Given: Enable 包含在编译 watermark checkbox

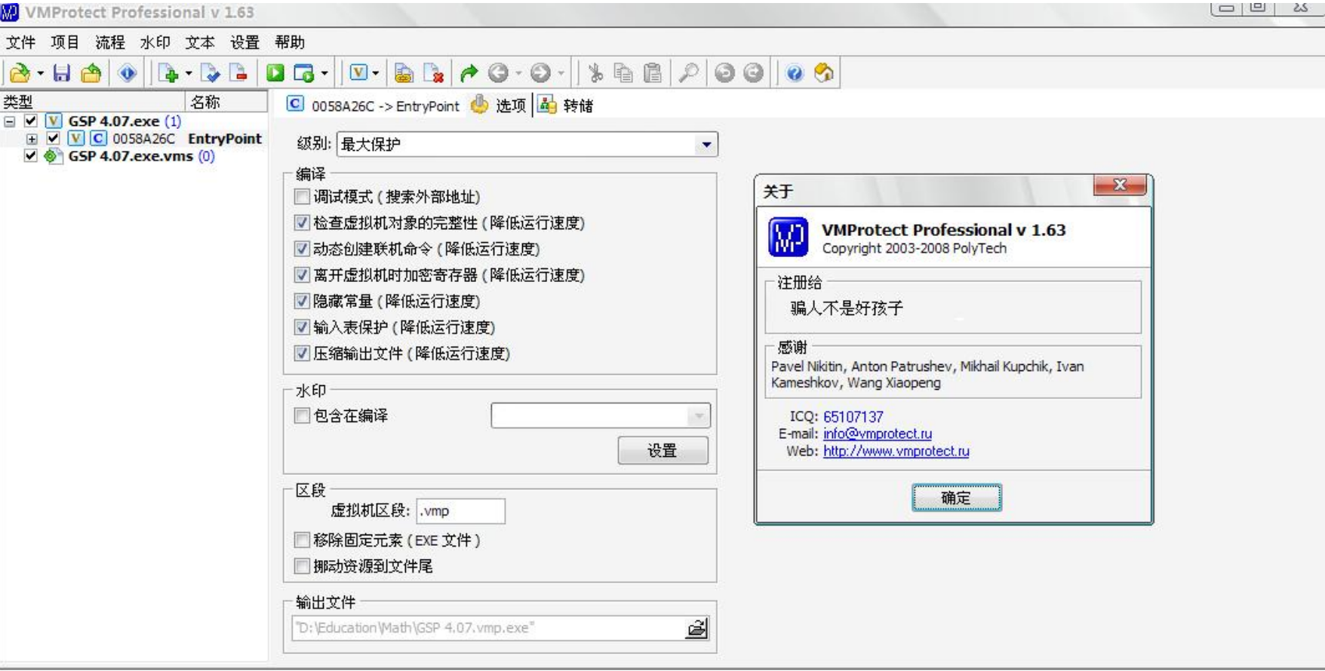Looking at the screenshot, I should click(x=302, y=415).
